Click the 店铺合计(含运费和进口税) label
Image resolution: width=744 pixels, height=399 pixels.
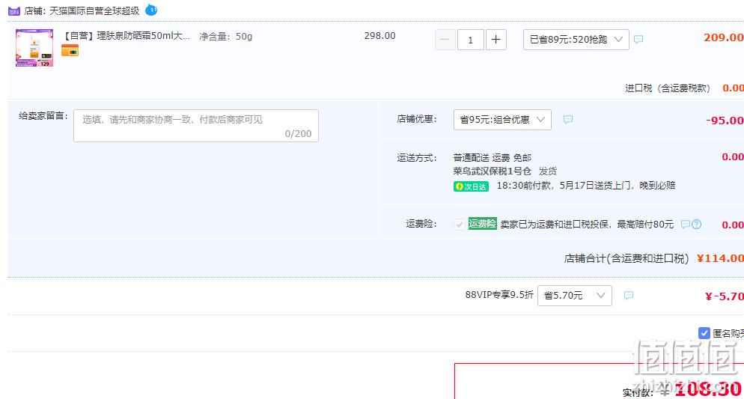[x=626, y=258]
